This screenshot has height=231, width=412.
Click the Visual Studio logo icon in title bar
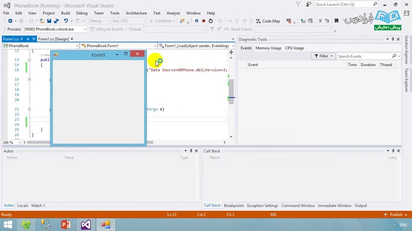pos(7,5)
